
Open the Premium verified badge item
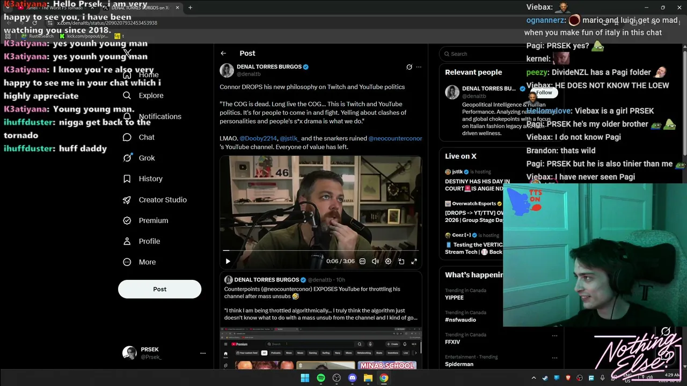pyautogui.click(x=145, y=220)
